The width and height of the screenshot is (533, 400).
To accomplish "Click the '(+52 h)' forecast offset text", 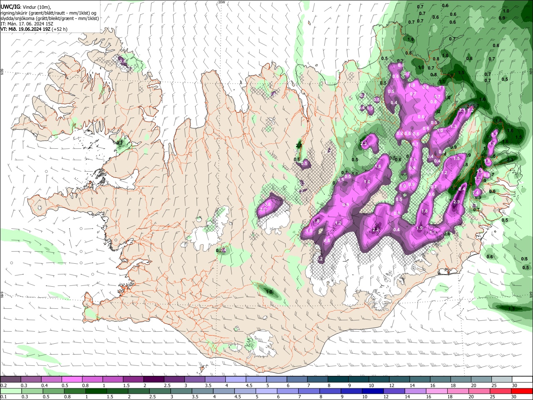I will pos(60,29).
